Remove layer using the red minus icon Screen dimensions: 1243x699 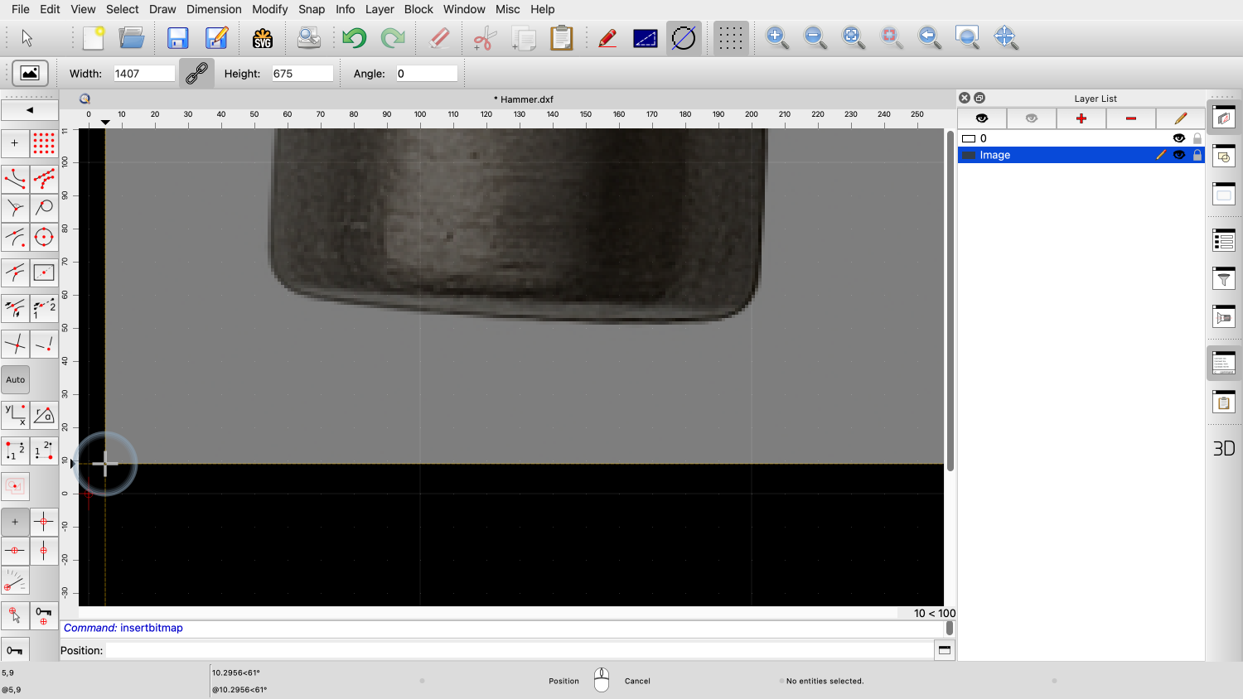coord(1130,118)
